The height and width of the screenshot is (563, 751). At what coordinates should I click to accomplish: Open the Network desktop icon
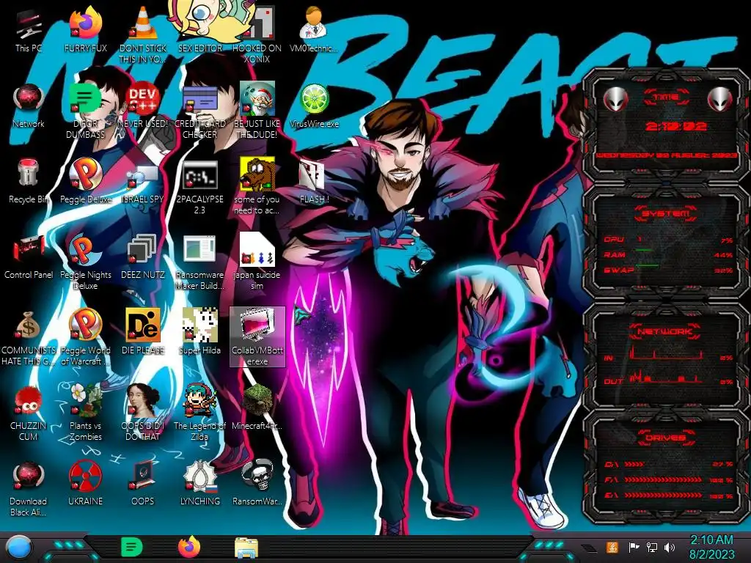[29, 106]
